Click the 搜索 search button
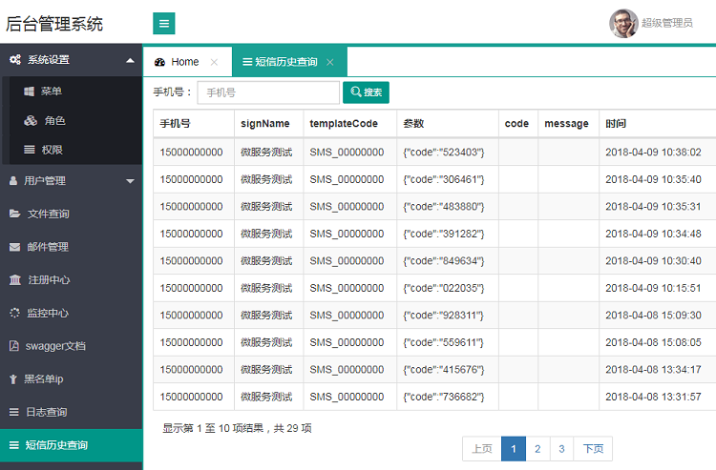The width and height of the screenshot is (716, 470). (x=366, y=92)
